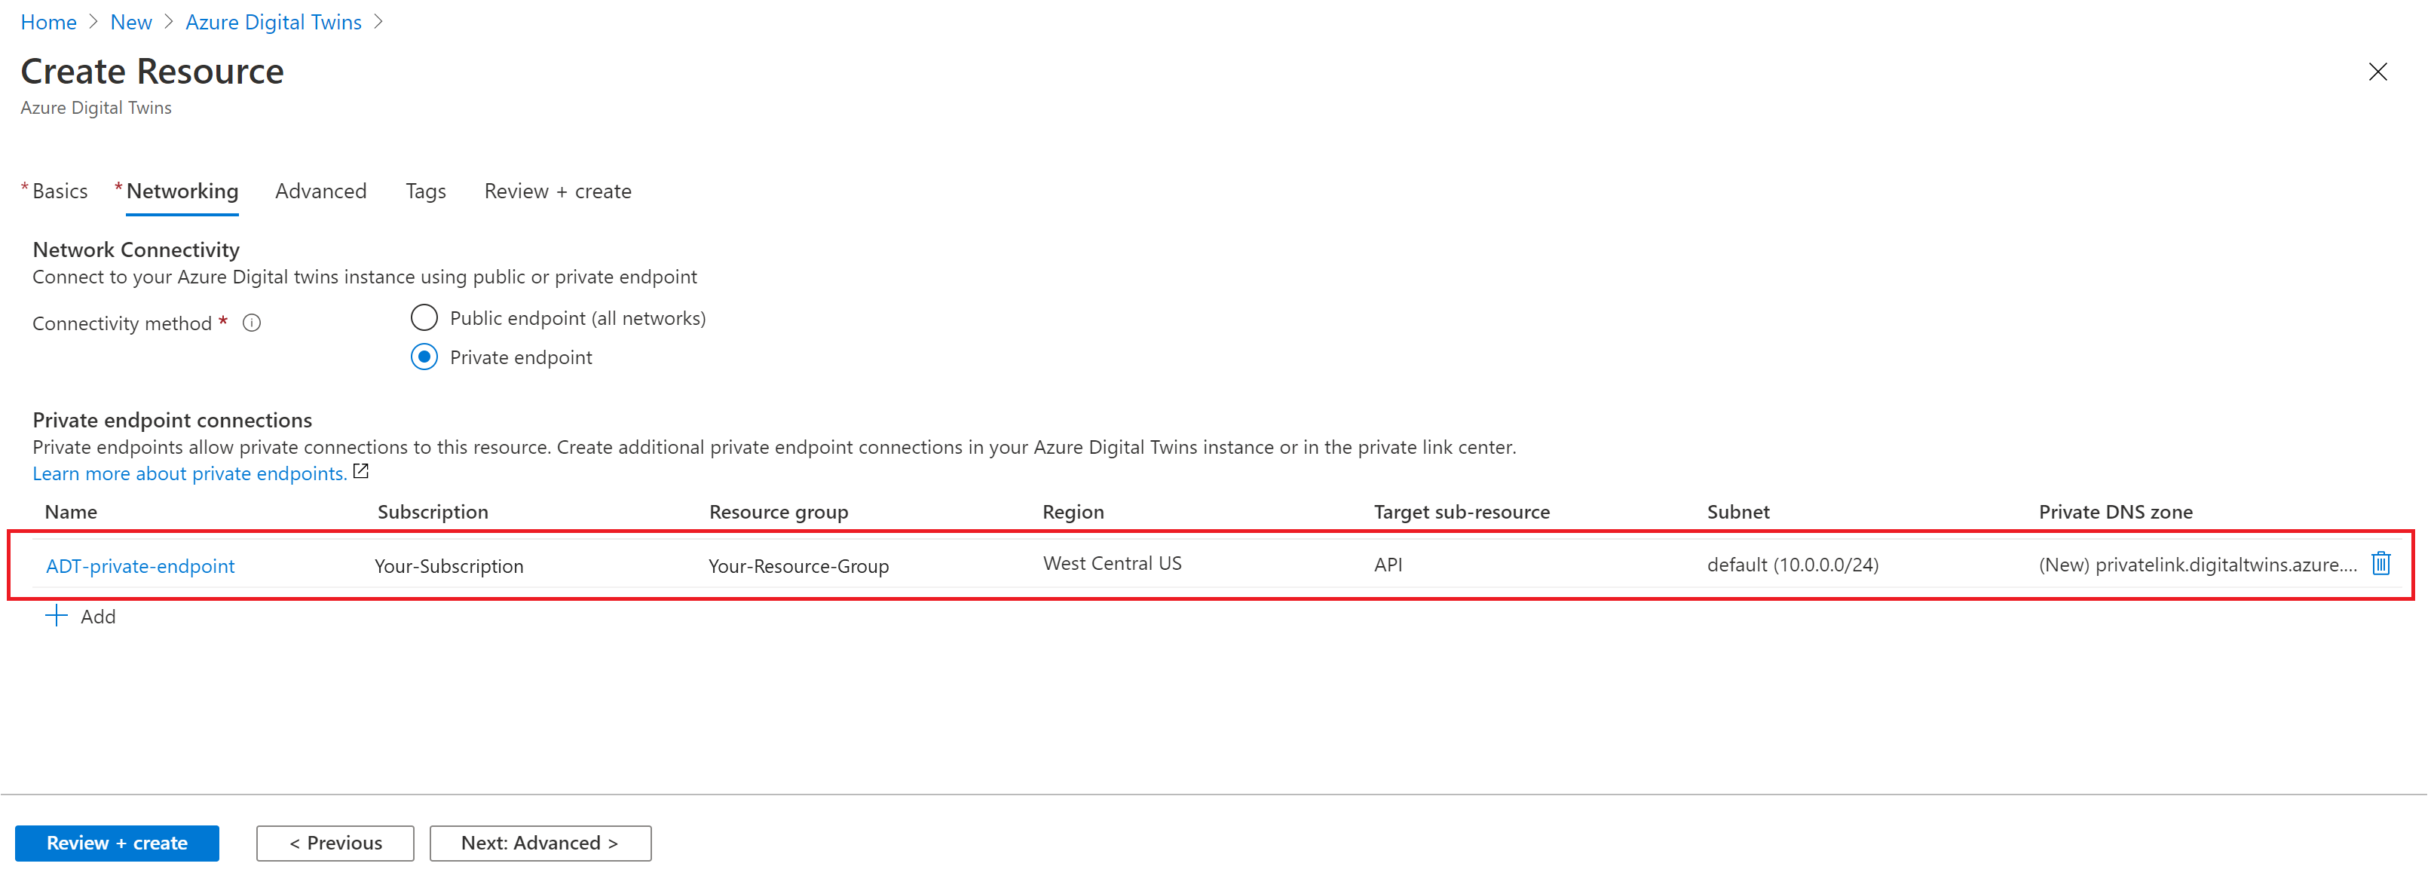
Task: Open the Review + create tab
Action: pos(558,191)
